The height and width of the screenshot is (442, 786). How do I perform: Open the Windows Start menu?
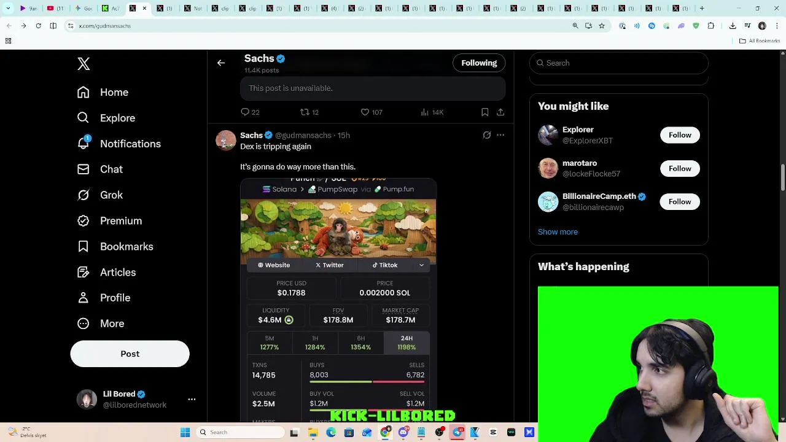185,432
